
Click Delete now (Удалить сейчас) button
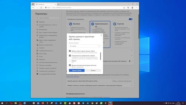pyautogui.click(x=77, y=71)
